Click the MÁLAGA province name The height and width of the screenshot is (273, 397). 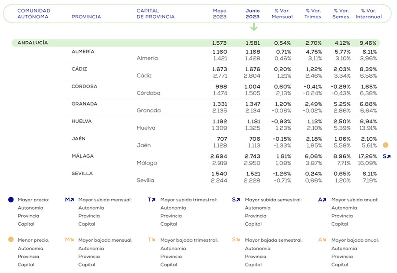[x=82, y=156]
